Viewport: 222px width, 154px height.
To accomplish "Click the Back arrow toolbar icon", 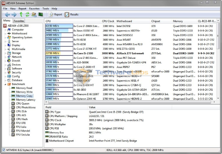I will [x=7, y=15].
